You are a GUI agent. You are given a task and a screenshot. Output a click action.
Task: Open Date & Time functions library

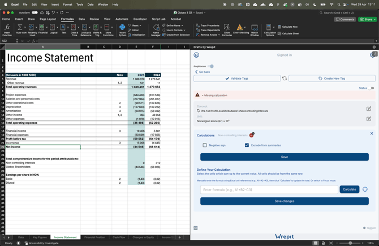[74, 30]
